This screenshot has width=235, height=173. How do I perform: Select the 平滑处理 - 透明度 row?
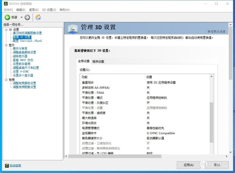(x=144, y=113)
